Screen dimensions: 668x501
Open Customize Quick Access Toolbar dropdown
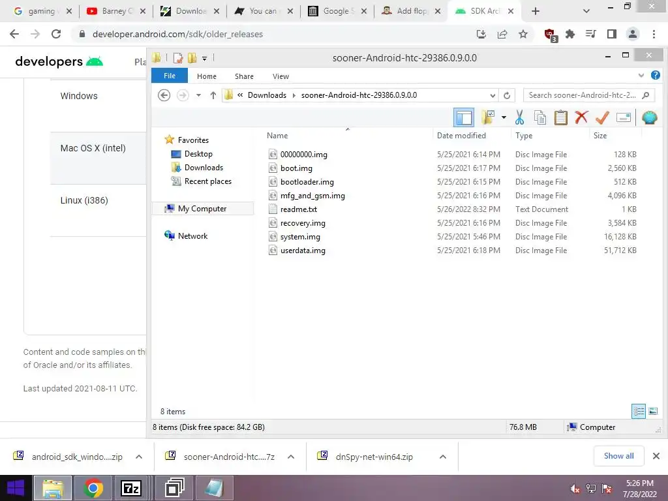(204, 58)
